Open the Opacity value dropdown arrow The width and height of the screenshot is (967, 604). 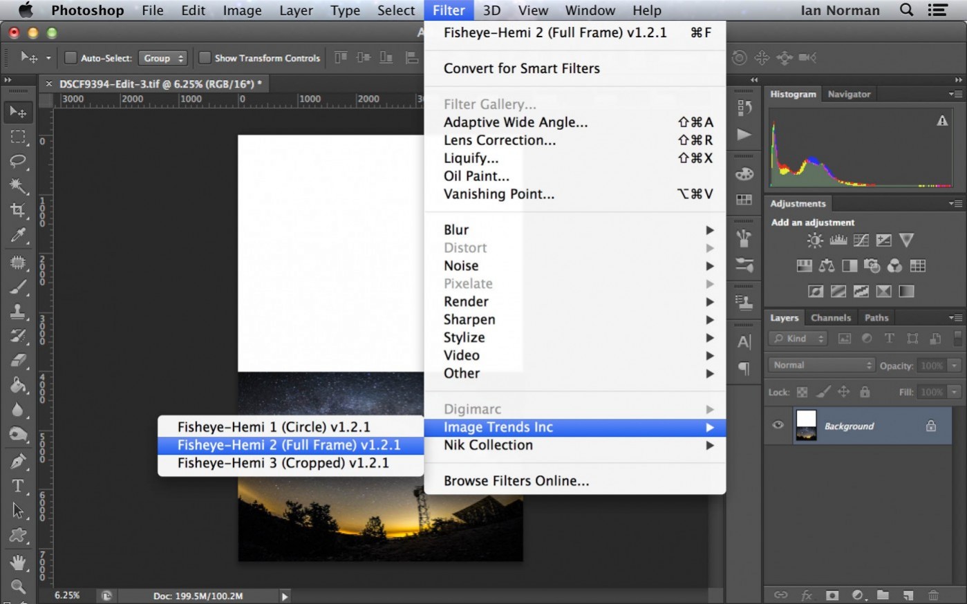coord(955,366)
